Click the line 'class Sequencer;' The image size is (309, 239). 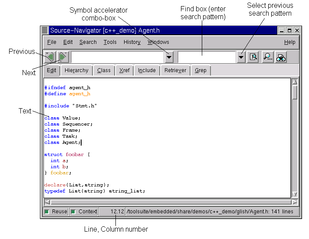pyautogui.click(x=69, y=124)
